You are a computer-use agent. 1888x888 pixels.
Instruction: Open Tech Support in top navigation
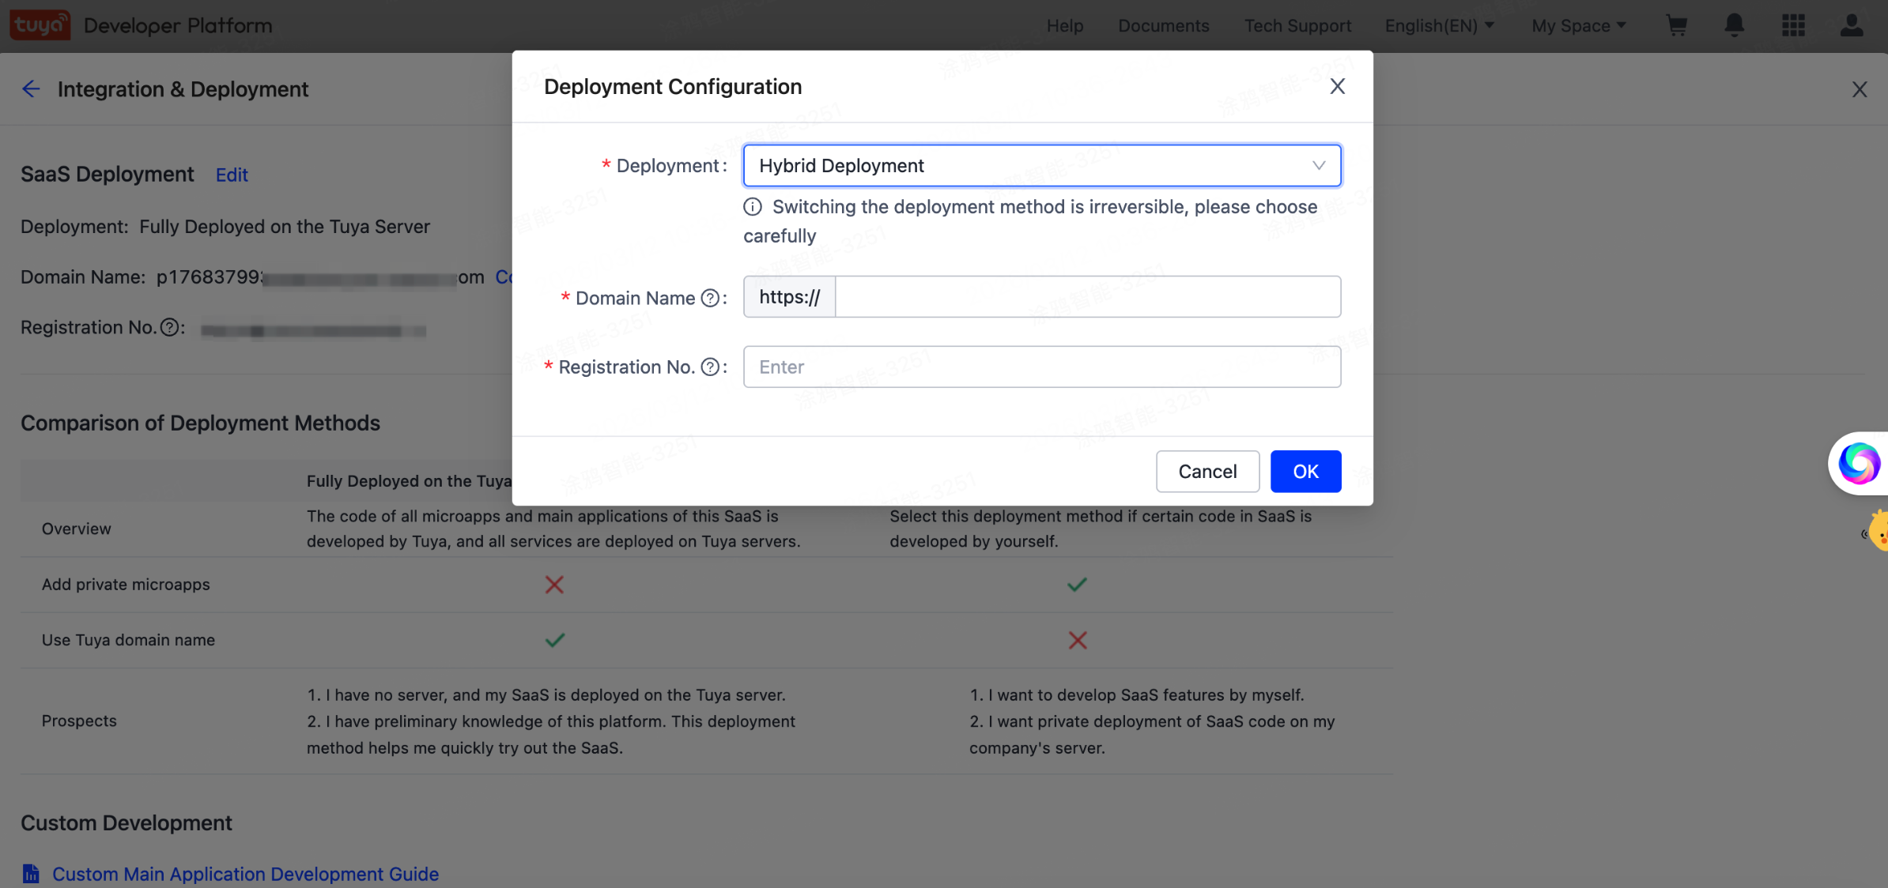(1297, 26)
